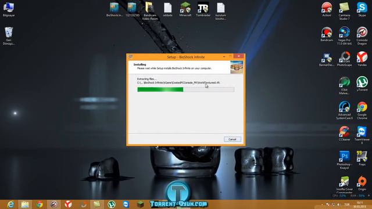Open Yandex browser from the taskbar
The height and width of the screenshot is (209, 372).
pos(69,204)
